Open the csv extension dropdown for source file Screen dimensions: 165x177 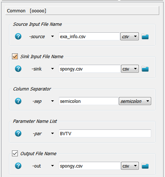tap(129, 36)
